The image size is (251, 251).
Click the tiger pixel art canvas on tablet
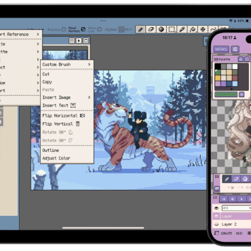150,130
